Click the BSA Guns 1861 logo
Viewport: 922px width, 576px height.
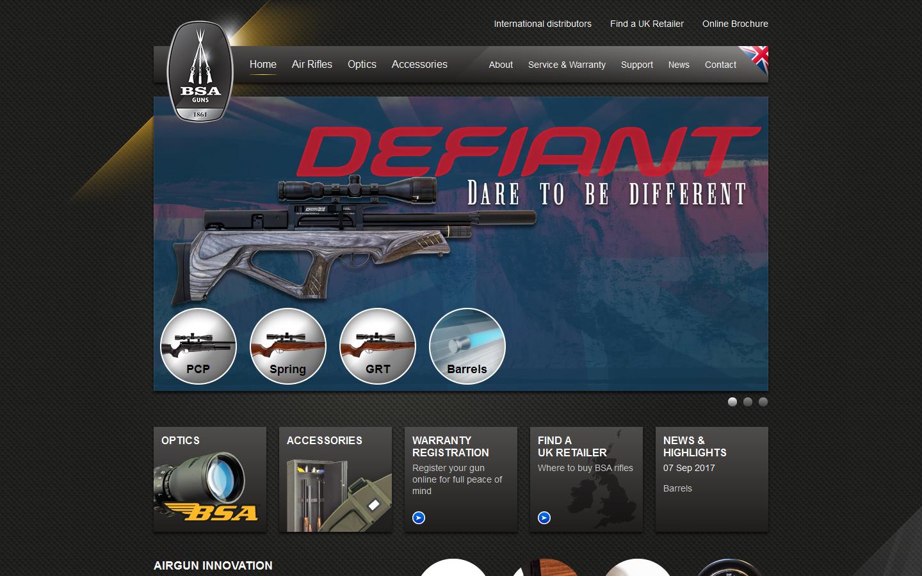[x=200, y=71]
